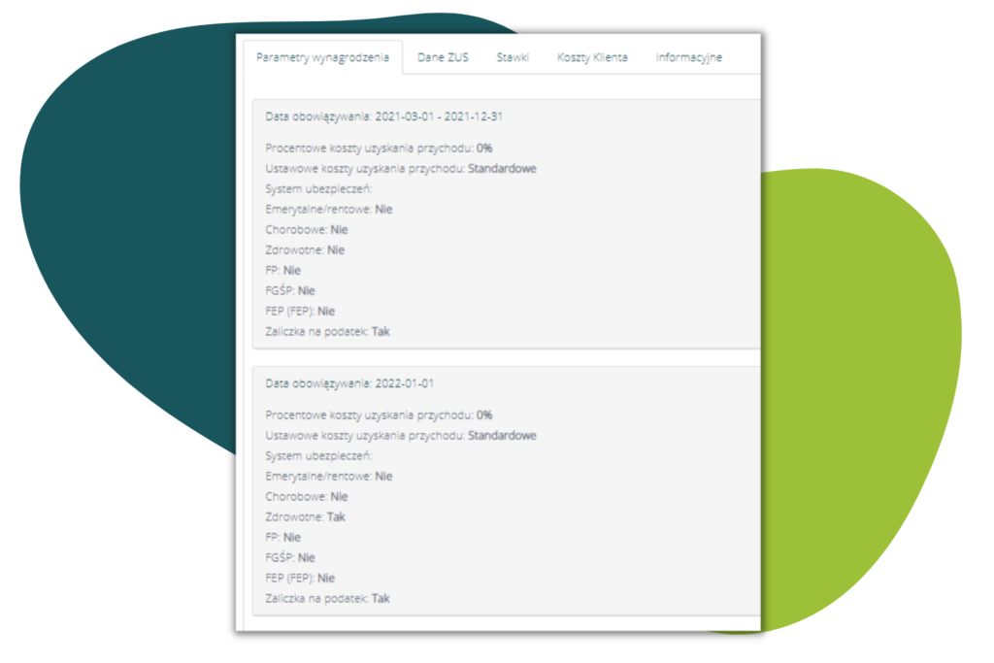Image resolution: width=994 pixels, height=663 pixels.
Task: Click Emerytalne/rentowe: Nie in the 2021 panel
Action: [x=328, y=209]
